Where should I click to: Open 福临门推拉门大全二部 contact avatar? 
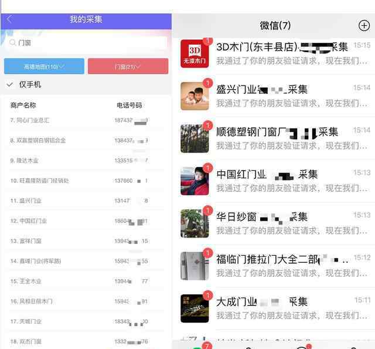195,266
